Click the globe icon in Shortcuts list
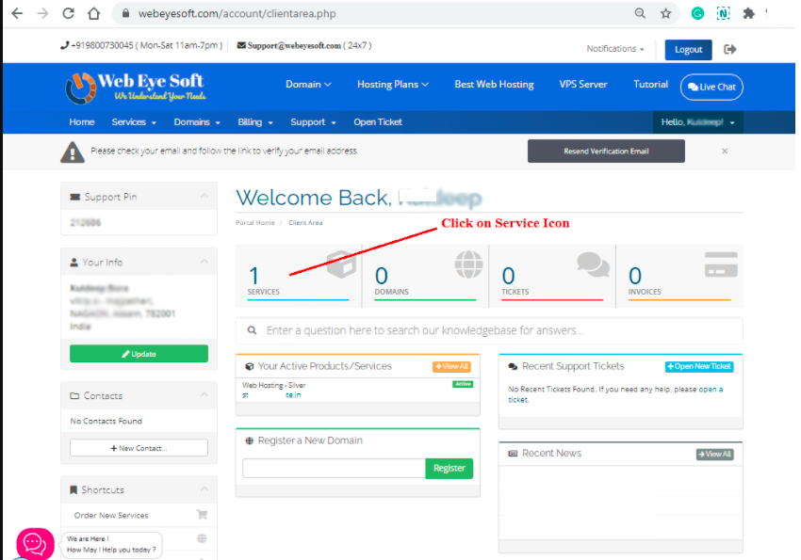The image size is (801, 560). pyautogui.click(x=203, y=538)
